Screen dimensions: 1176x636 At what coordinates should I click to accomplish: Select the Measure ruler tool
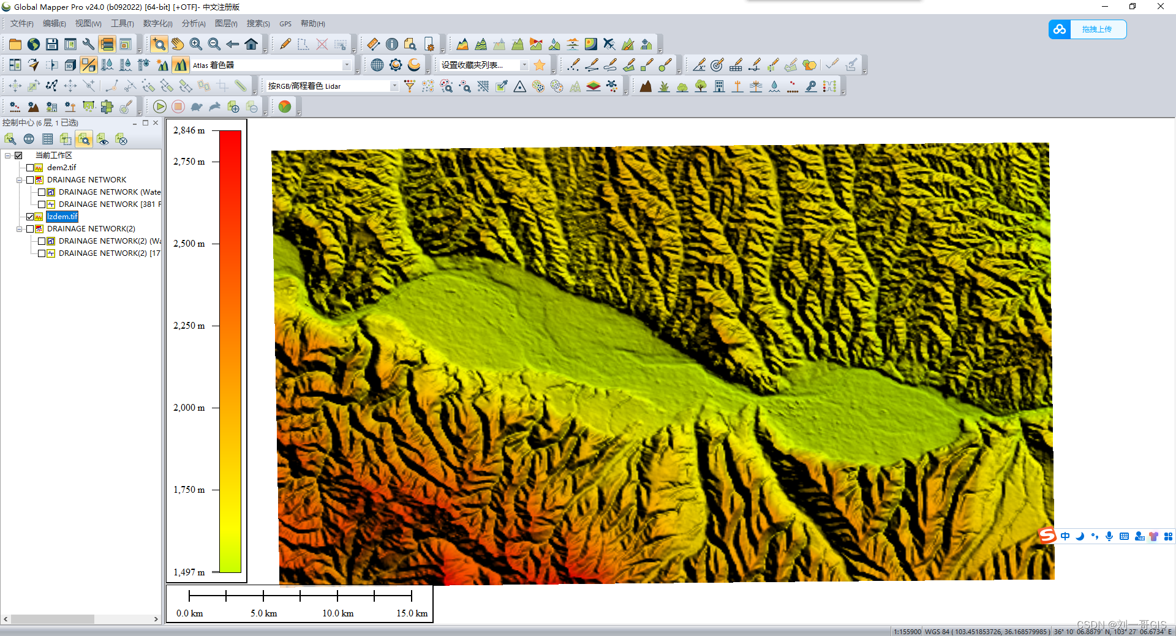pos(374,44)
